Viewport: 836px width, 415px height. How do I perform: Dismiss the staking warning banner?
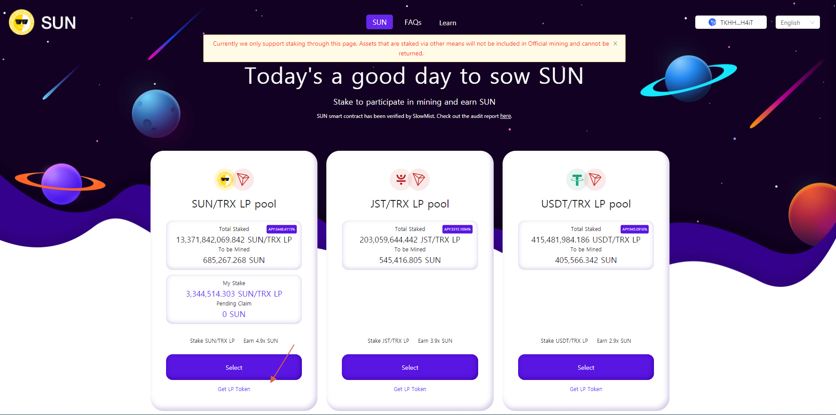(x=615, y=43)
